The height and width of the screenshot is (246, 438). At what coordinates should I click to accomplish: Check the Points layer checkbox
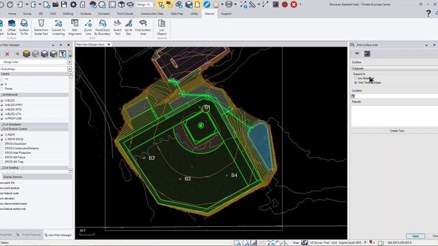(x=2, y=88)
